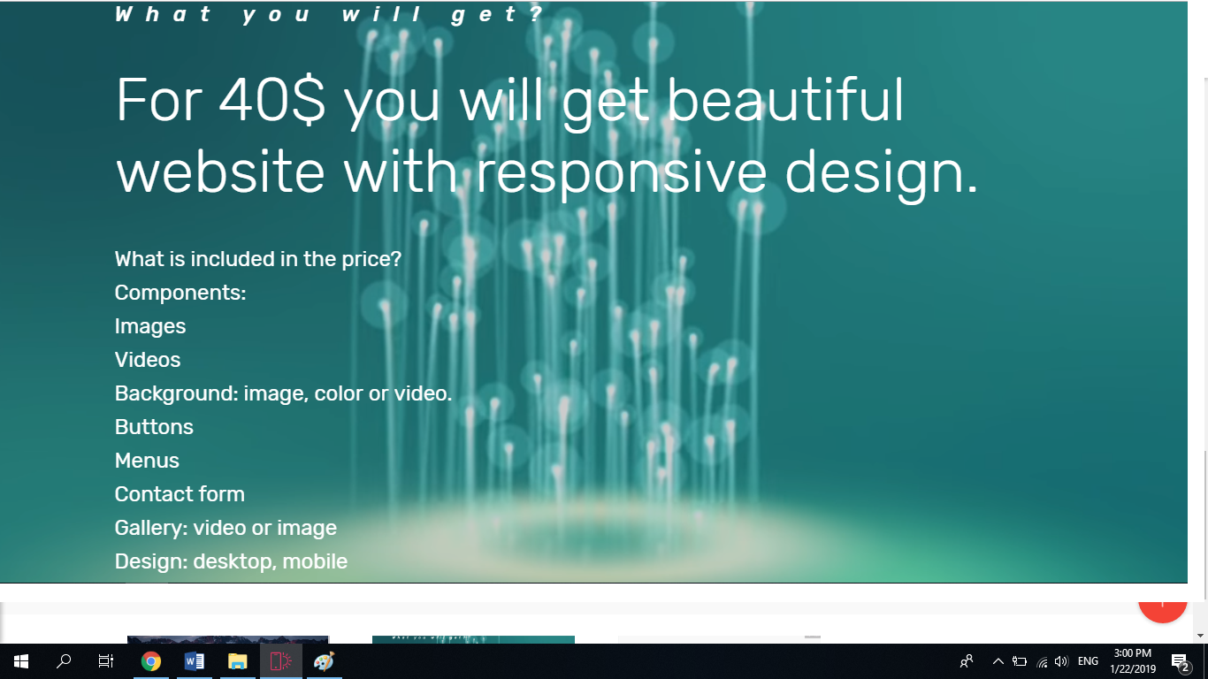This screenshot has height=679, width=1208.
Task: Open Windows Search with the magnifier icon
Action: point(63,660)
